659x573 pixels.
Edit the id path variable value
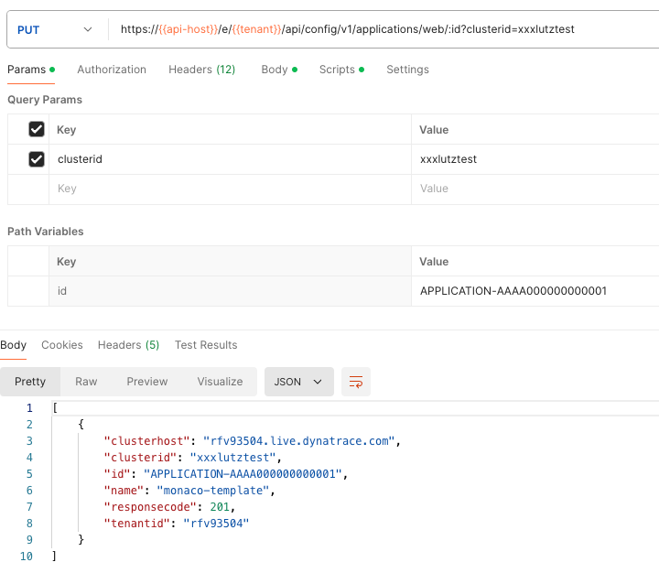pyautogui.click(x=531, y=291)
